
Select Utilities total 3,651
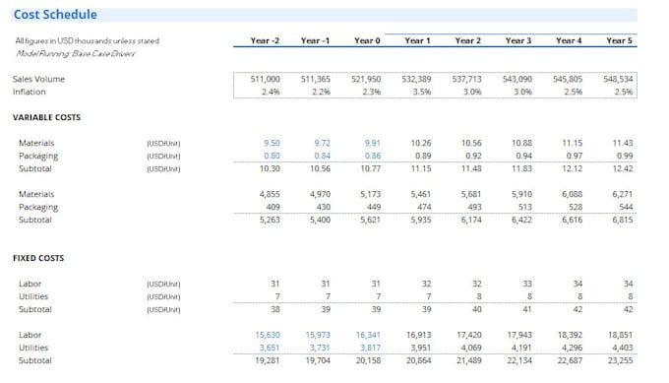click(x=270, y=348)
